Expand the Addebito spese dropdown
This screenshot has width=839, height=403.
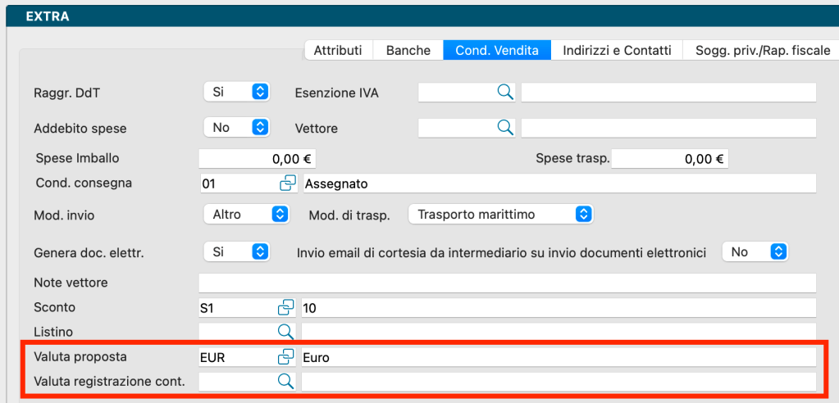pyautogui.click(x=237, y=128)
